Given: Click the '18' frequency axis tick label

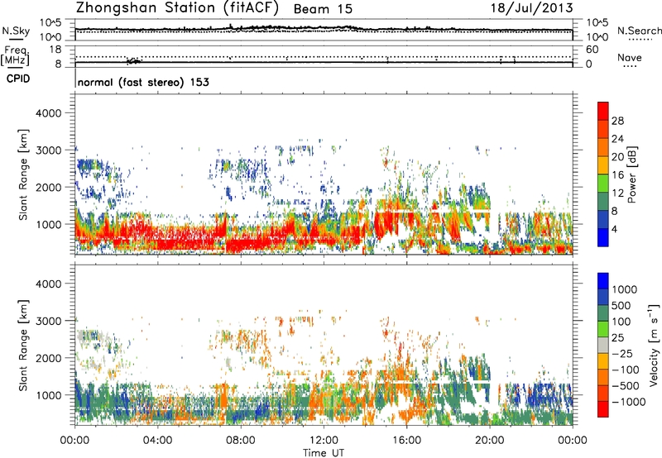Looking at the screenshot, I should (x=55, y=50).
